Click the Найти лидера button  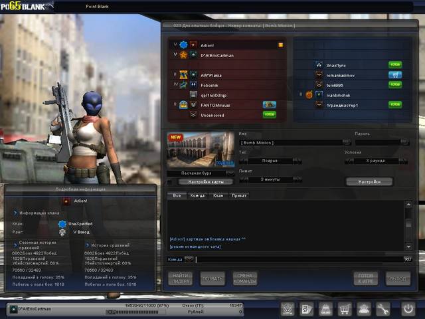tap(180, 278)
